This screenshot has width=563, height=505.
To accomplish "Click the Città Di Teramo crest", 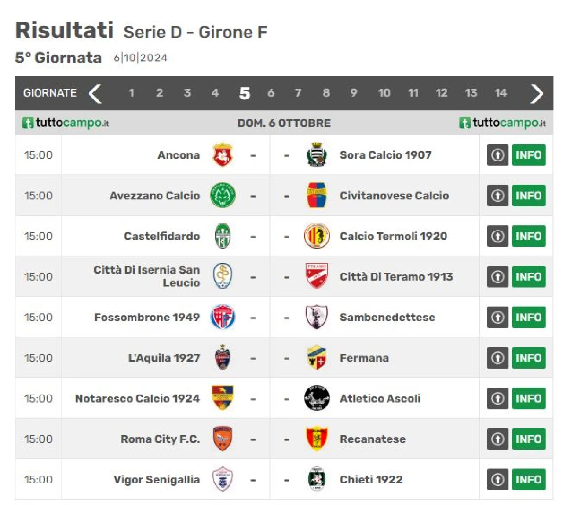I will click(x=317, y=276).
